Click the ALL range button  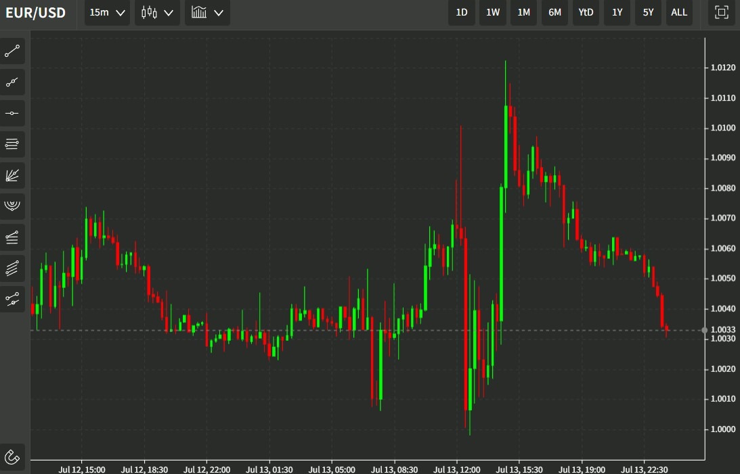tap(679, 12)
